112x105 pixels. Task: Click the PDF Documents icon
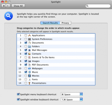(29, 65)
